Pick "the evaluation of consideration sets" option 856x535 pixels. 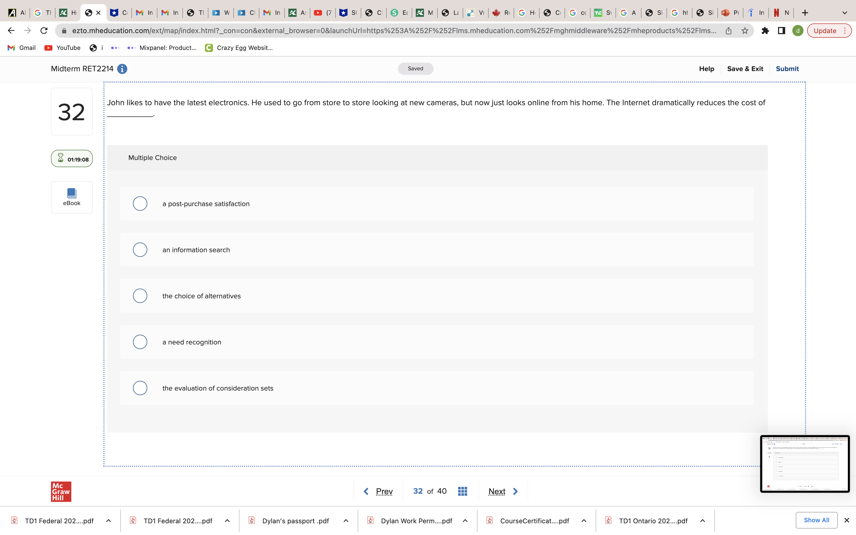click(140, 388)
